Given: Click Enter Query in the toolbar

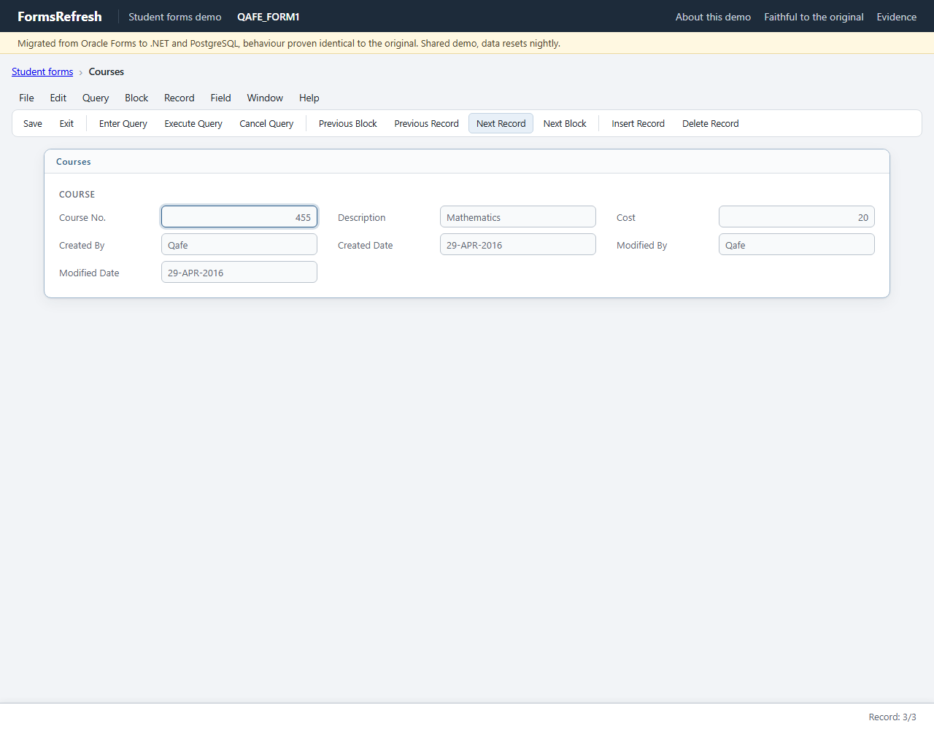Looking at the screenshot, I should click(x=123, y=123).
